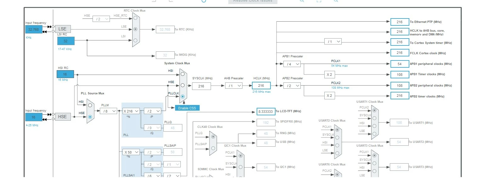Select HSI in System Clock Mux
The height and width of the screenshot is (178, 478).
pos(183,74)
